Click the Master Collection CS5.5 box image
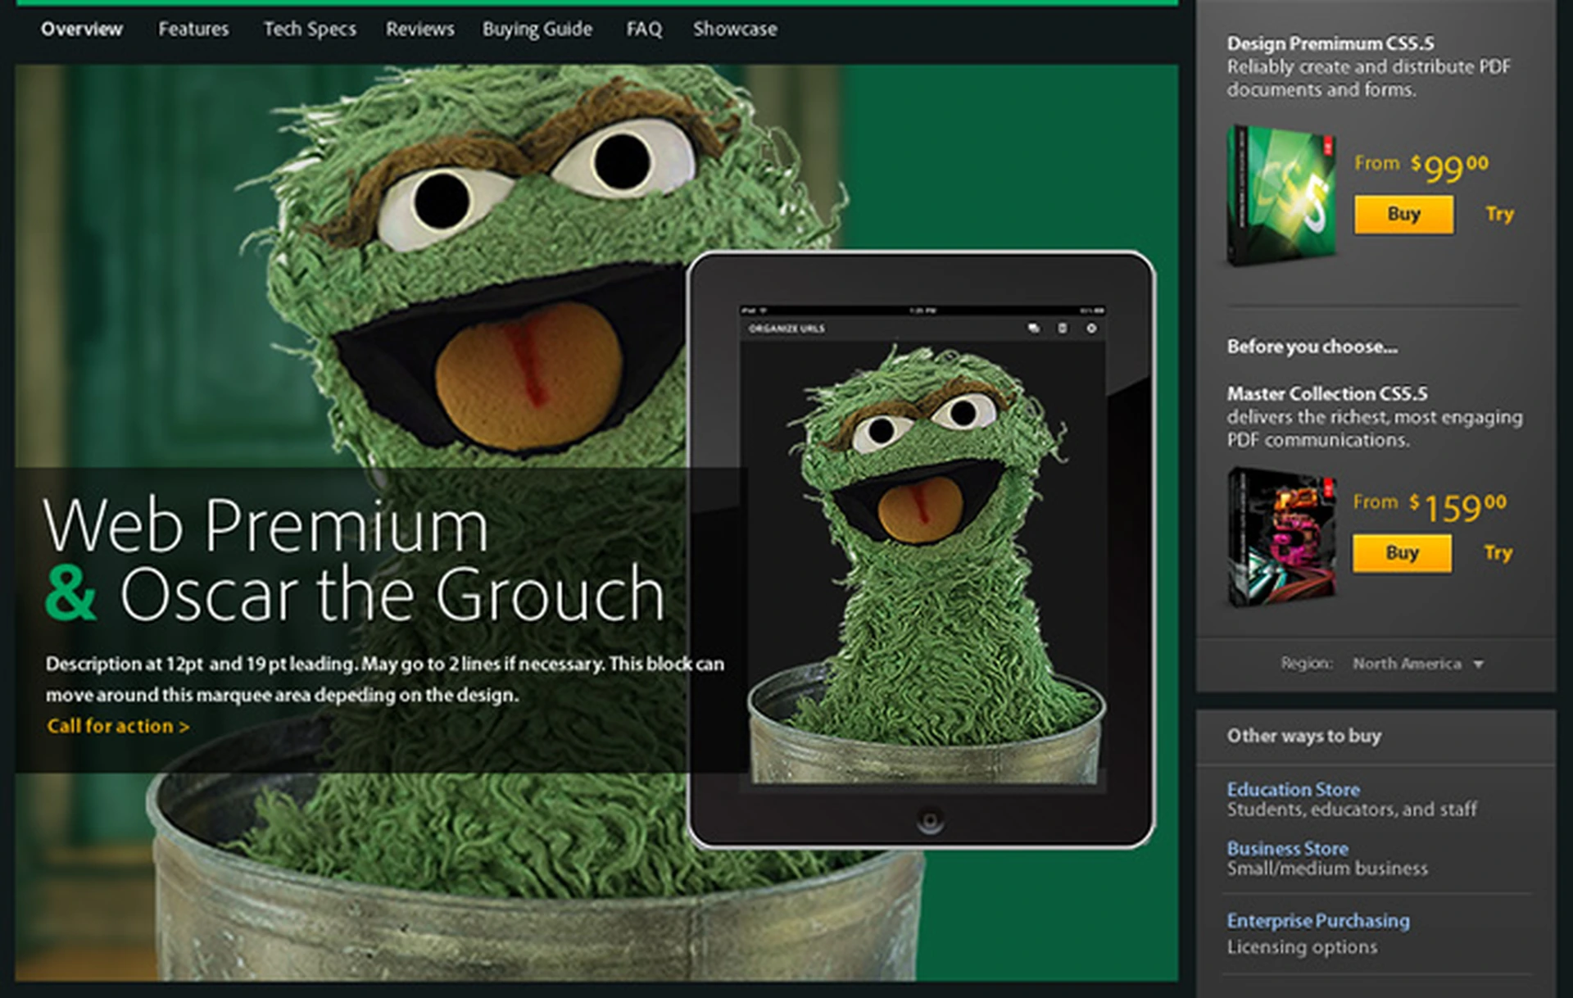Image resolution: width=1573 pixels, height=998 pixels. pyautogui.click(x=1281, y=537)
